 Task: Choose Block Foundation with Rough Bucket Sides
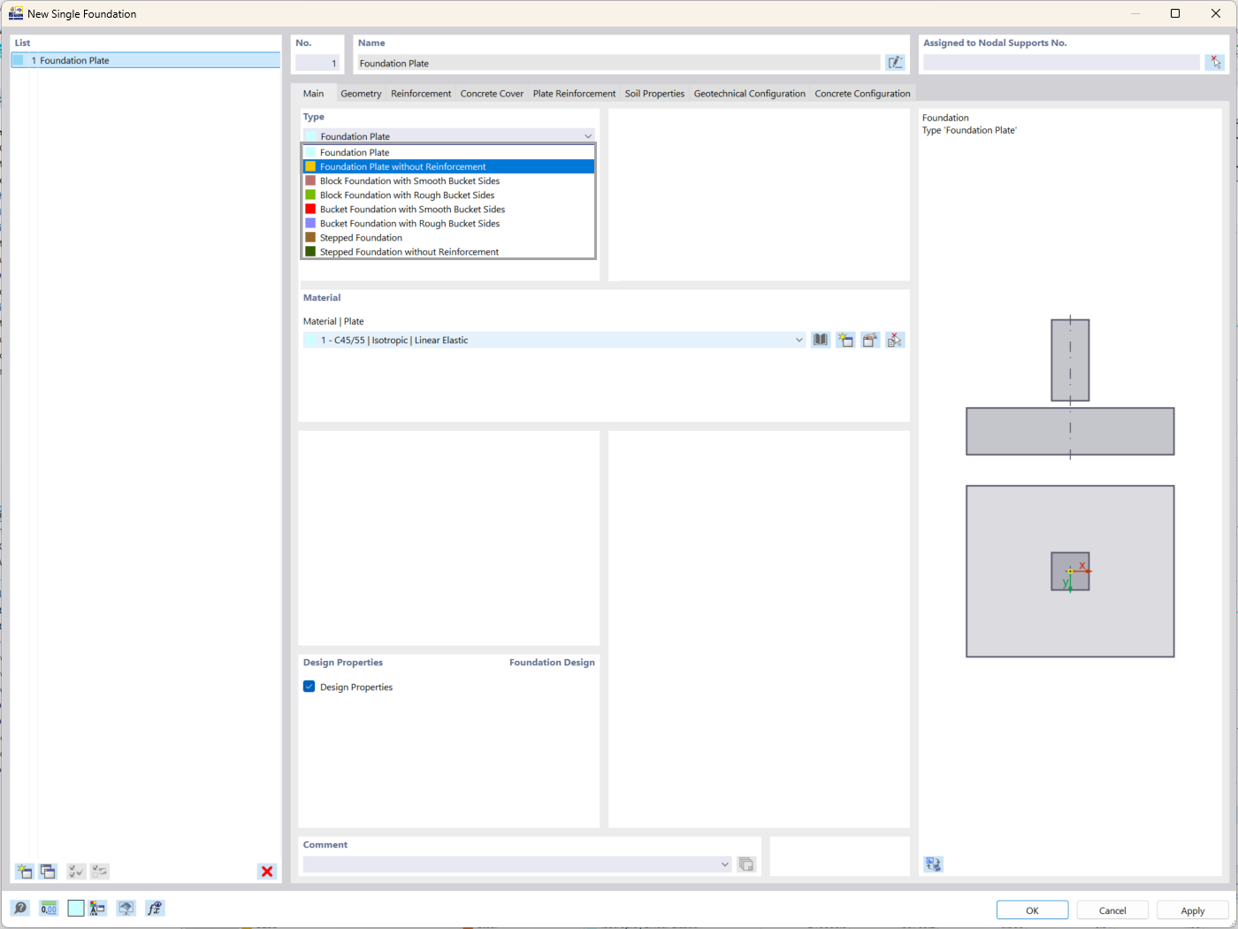coord(448,195)
